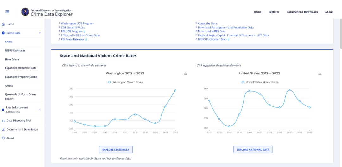Toggle the Washington Violent Crime legend
The width and height of the screenshot is (342, 167).
(x=125, y=82)
